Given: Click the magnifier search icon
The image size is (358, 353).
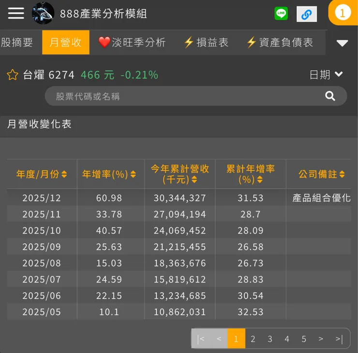Looking at the screenshot, I should [x=330, y=96].
